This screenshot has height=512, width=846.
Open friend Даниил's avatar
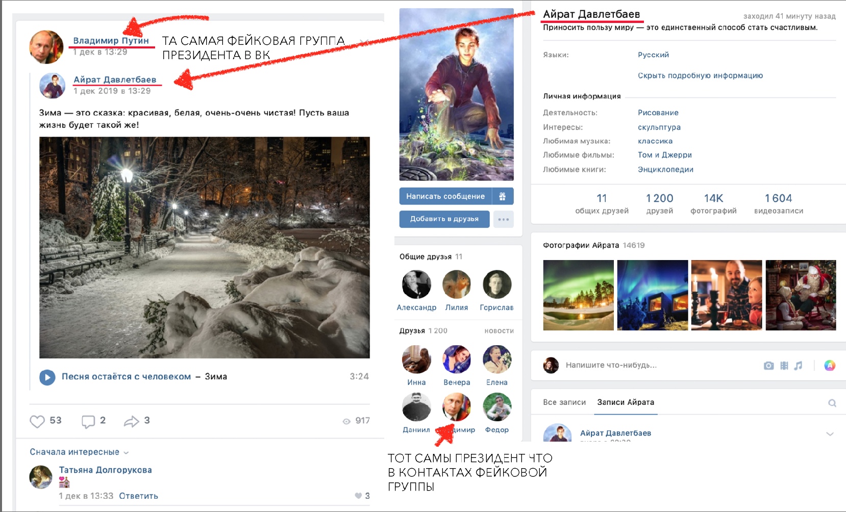[416, 407]
